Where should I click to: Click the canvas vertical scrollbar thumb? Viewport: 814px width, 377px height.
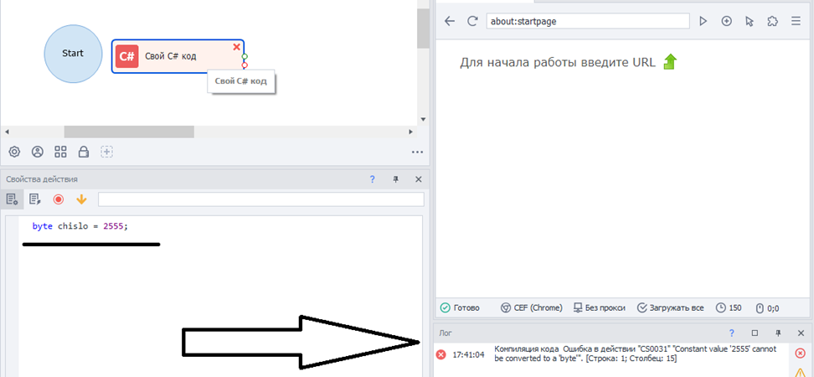pyautogui.click(x=423, y=28)
